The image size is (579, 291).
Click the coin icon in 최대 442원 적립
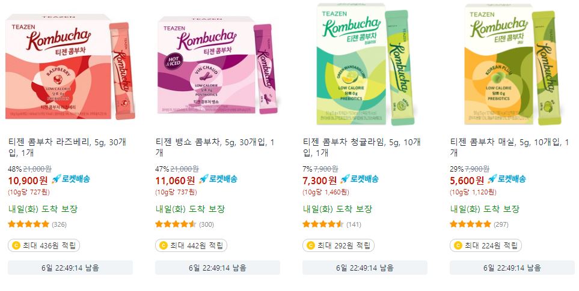[163, 245]
